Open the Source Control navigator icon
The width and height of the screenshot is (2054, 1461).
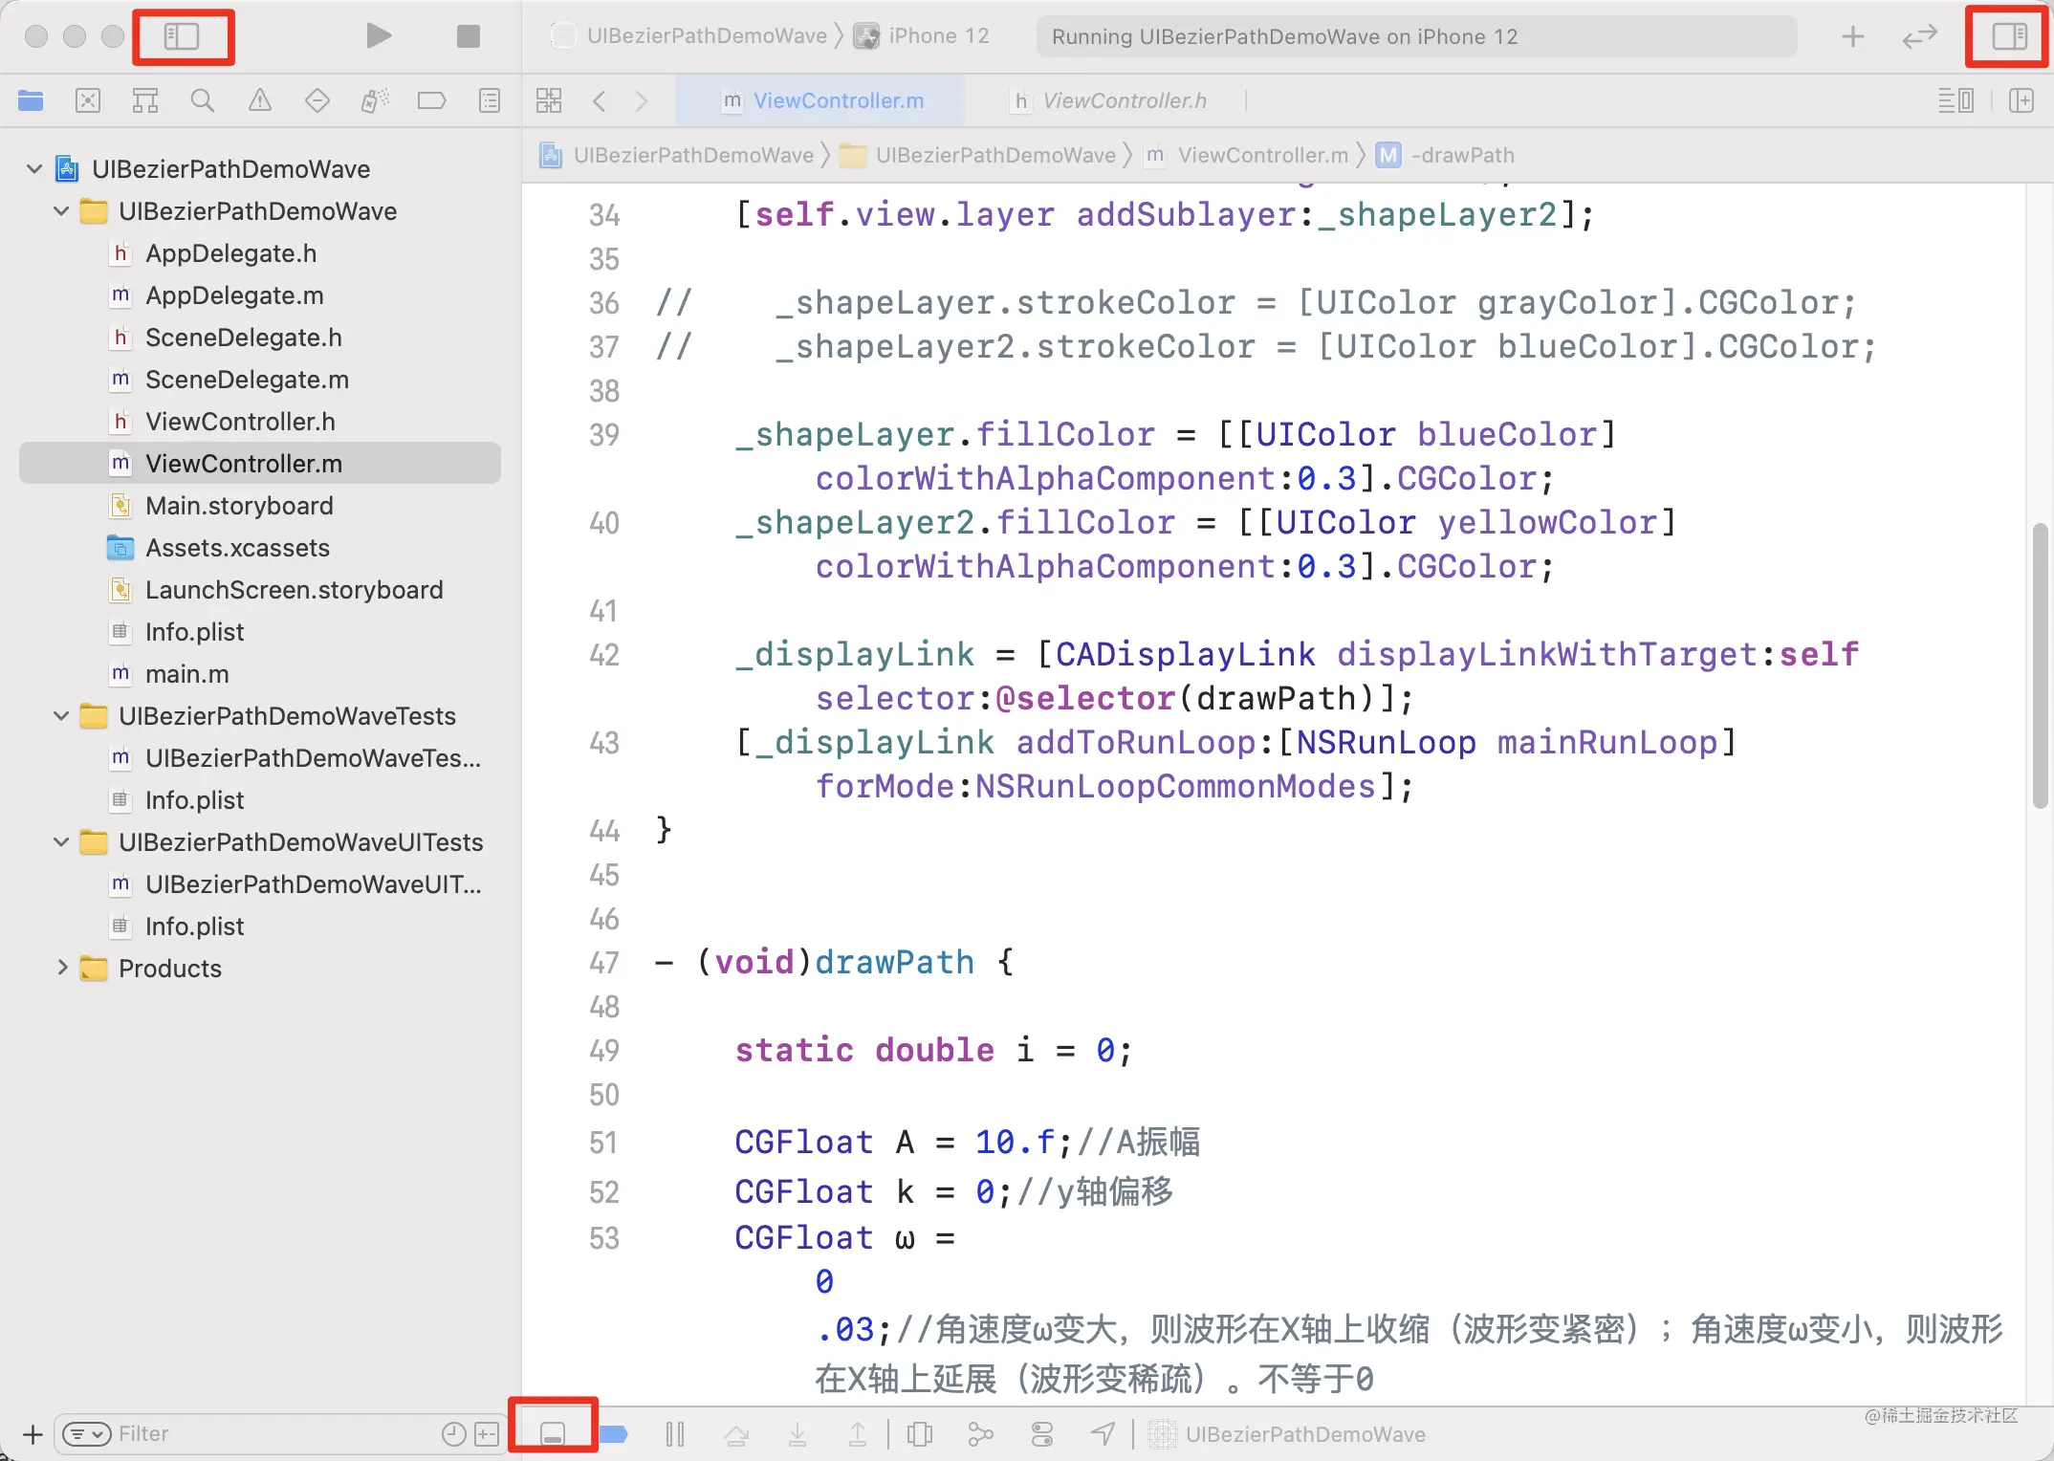(87, 100)
